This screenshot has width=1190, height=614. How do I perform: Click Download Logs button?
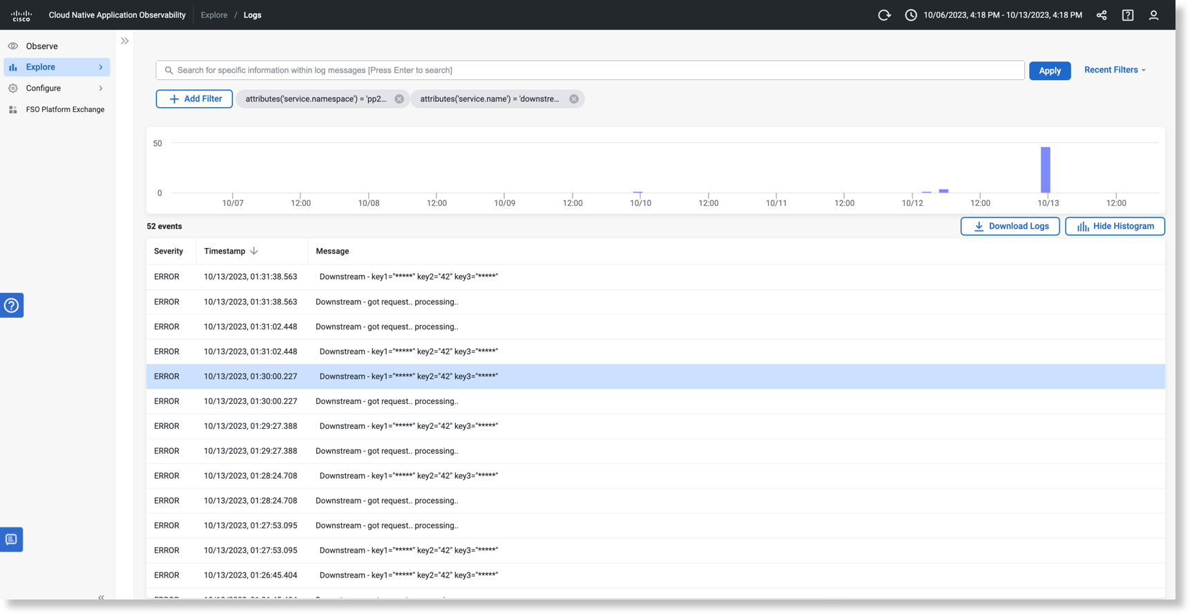click(x=1010, y=227)
